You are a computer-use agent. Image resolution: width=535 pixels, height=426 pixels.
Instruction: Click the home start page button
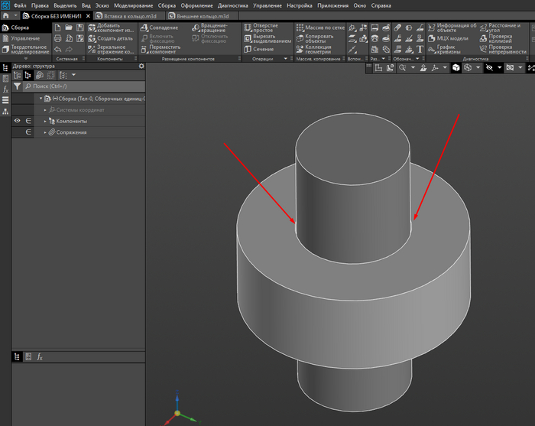tap(6, 16)
